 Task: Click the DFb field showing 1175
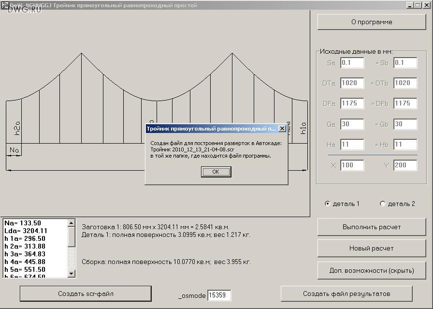point(405,103)
